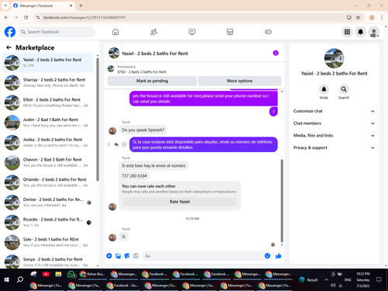Screen dimensions: 388x291
Task: Click Yasiel listing thumbnail in right panel
Action: [x=334, y=58]
